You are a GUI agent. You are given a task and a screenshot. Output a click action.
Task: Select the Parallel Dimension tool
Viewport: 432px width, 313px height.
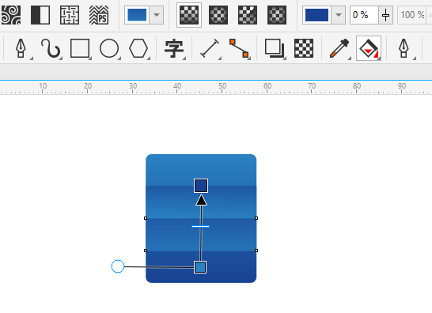[210, 48]
